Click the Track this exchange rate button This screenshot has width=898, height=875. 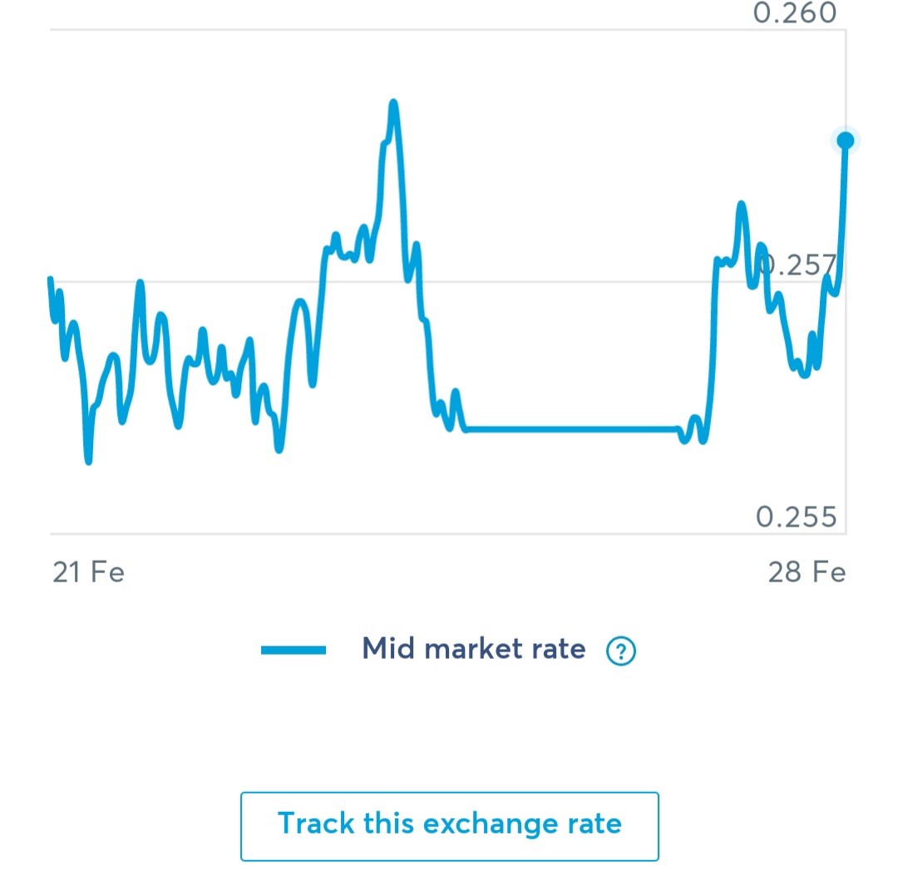450,826
